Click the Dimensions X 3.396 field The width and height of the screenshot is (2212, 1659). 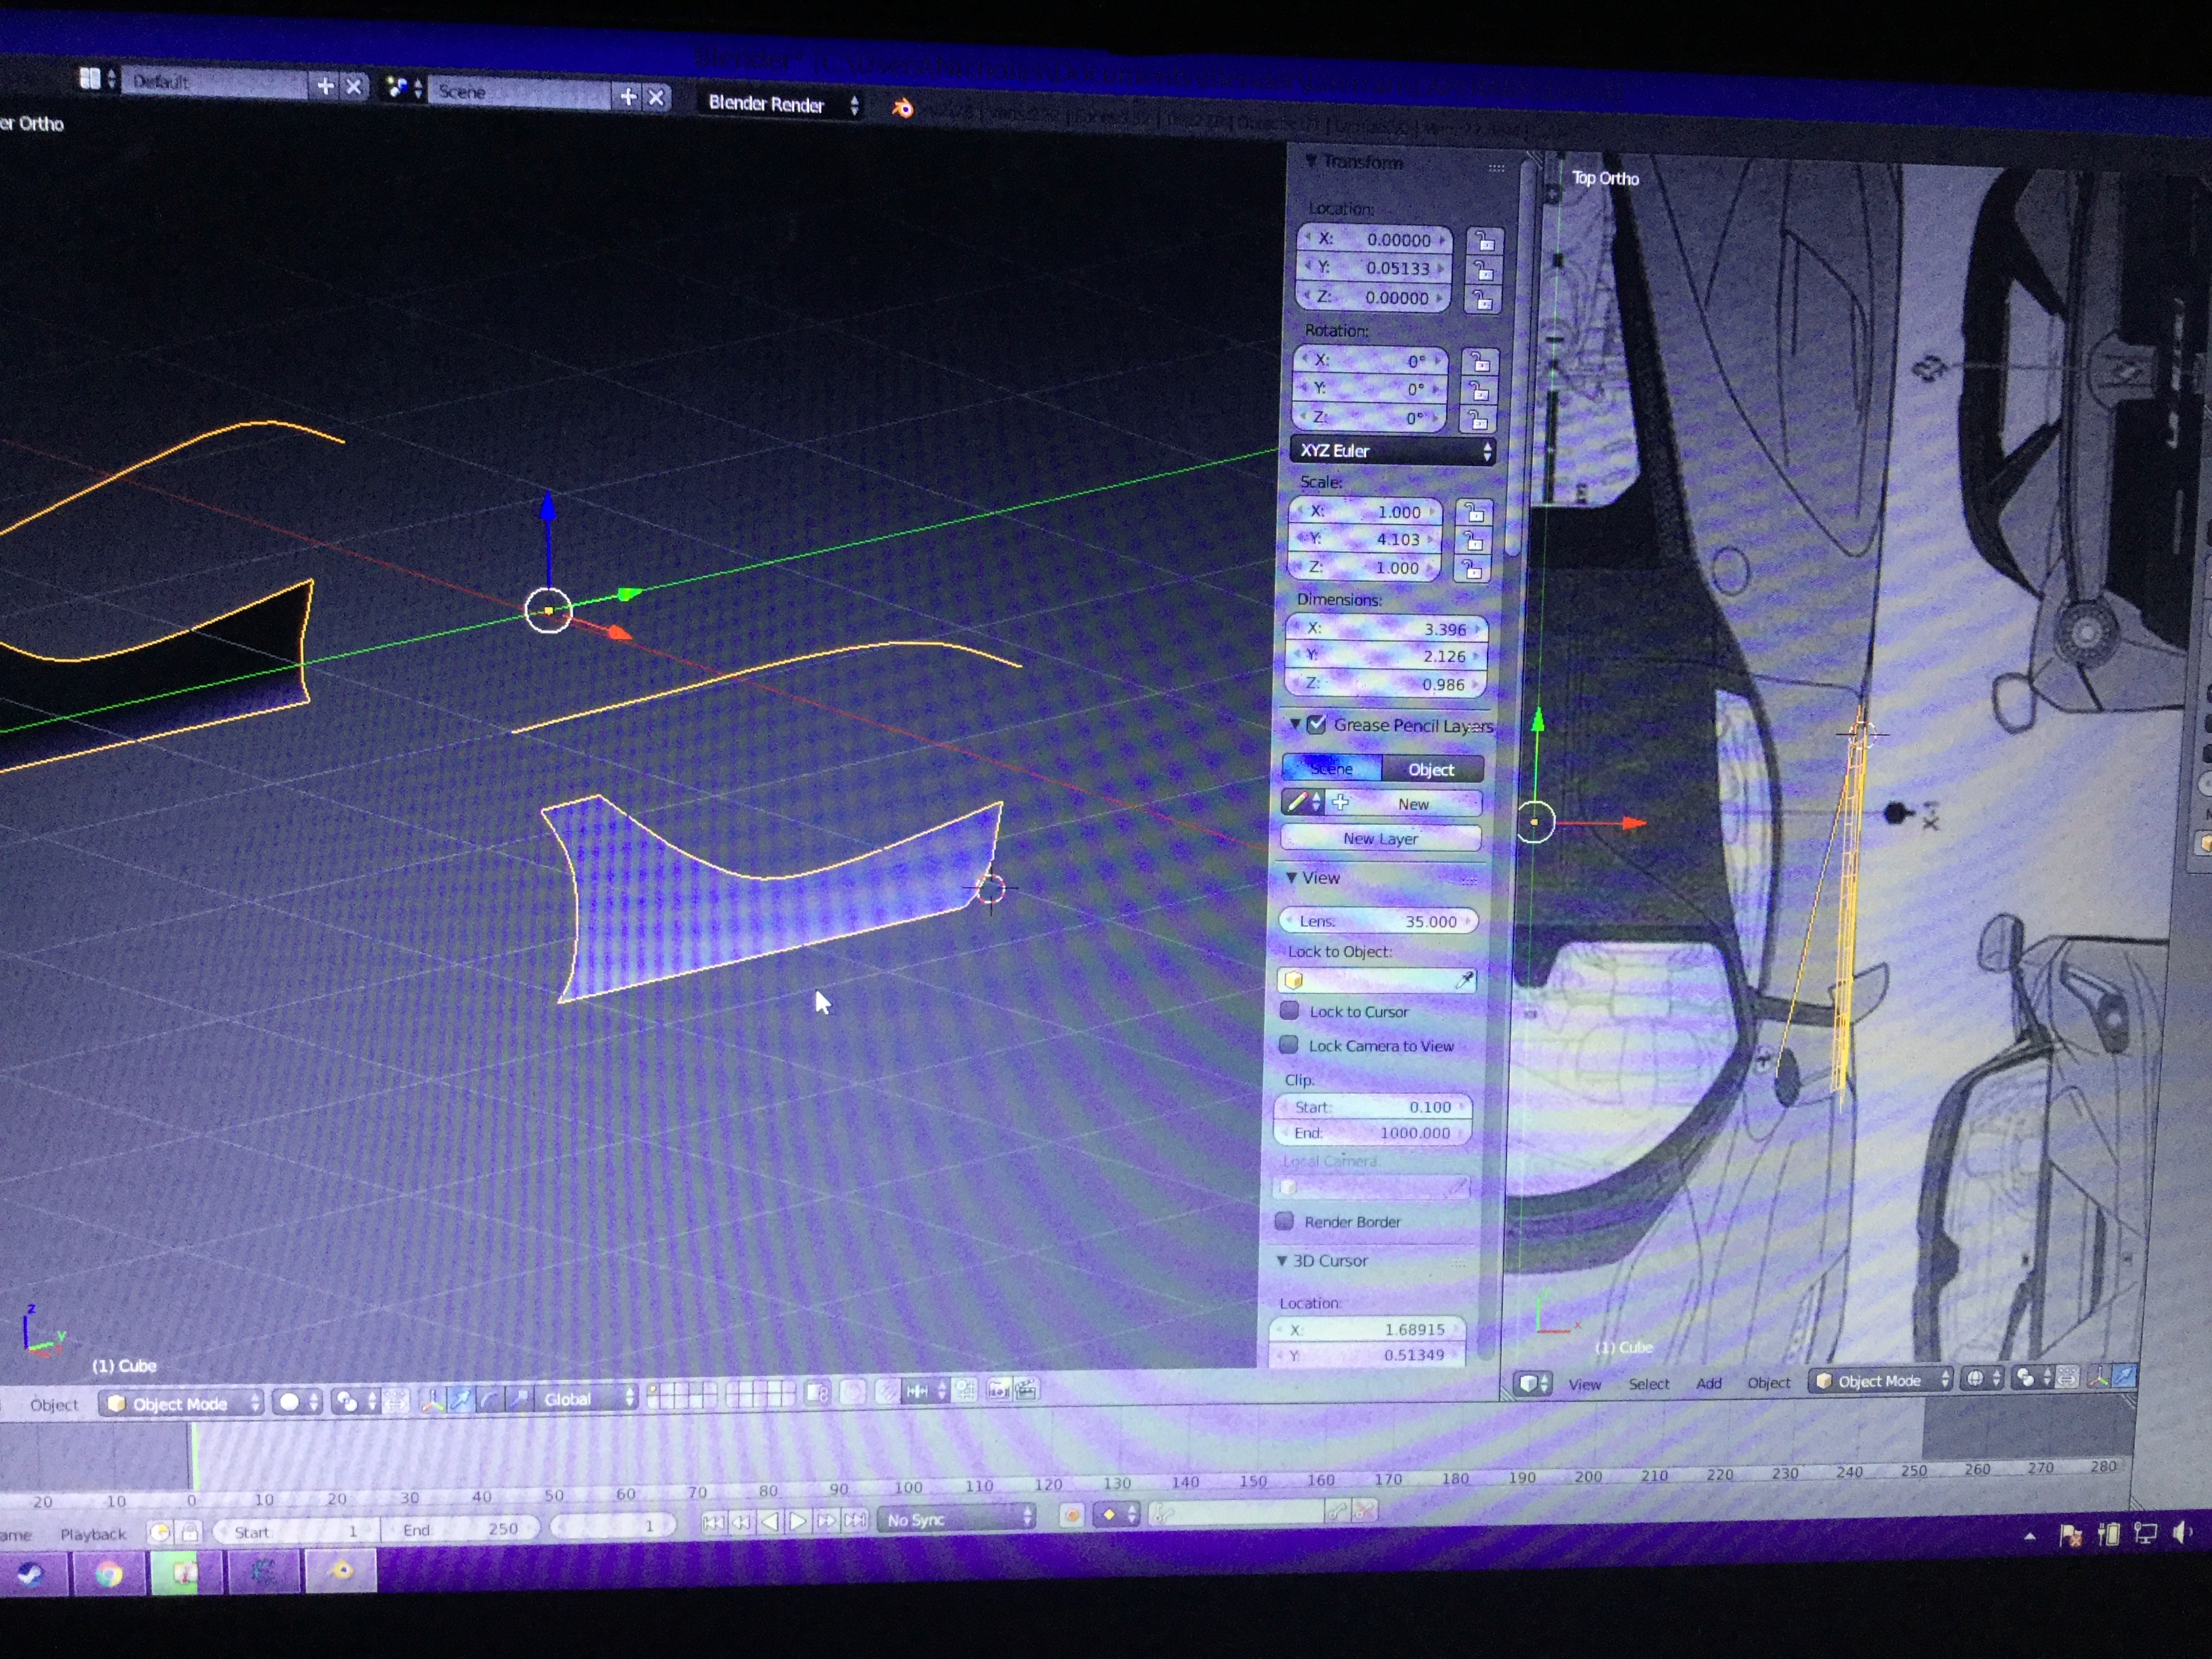coord(1387,629)
